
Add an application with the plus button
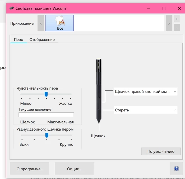[x=177, y=19]
